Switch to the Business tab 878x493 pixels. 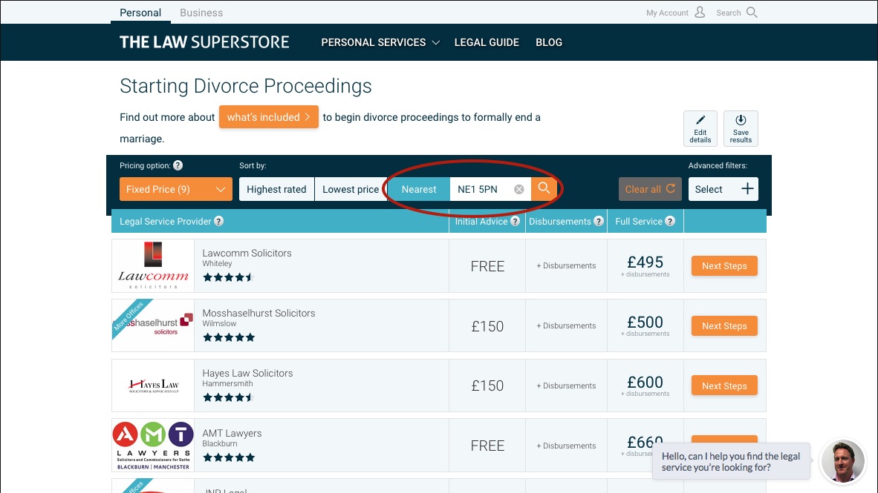(x=201, y=12)
